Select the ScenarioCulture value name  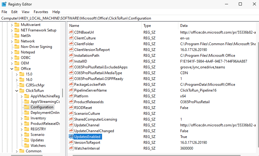click(x=87, y=113)
